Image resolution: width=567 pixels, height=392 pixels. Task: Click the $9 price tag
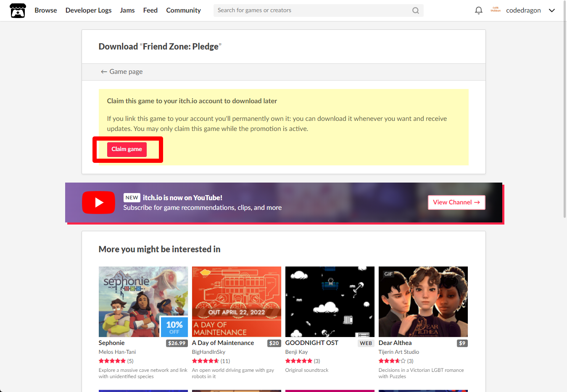(462, 343)
